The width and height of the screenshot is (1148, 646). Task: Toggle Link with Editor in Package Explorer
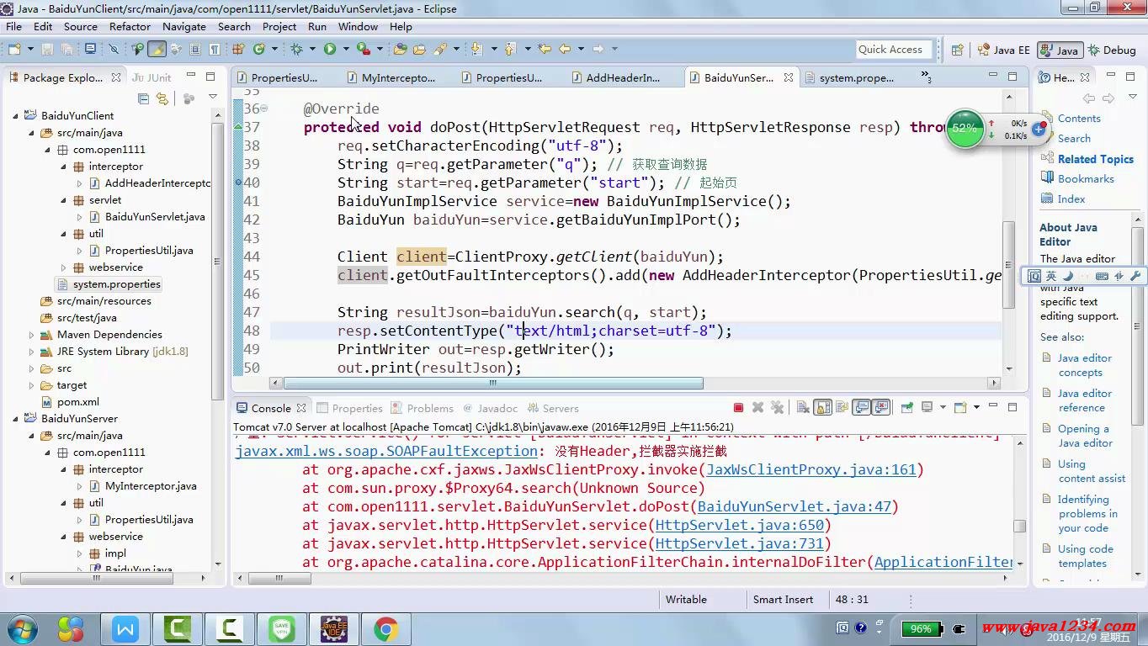click(x=162, y=98)
